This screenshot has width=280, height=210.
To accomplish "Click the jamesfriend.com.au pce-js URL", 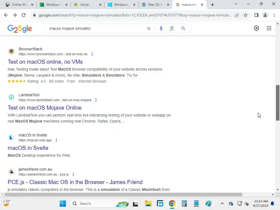I will (x=43, y=174).
